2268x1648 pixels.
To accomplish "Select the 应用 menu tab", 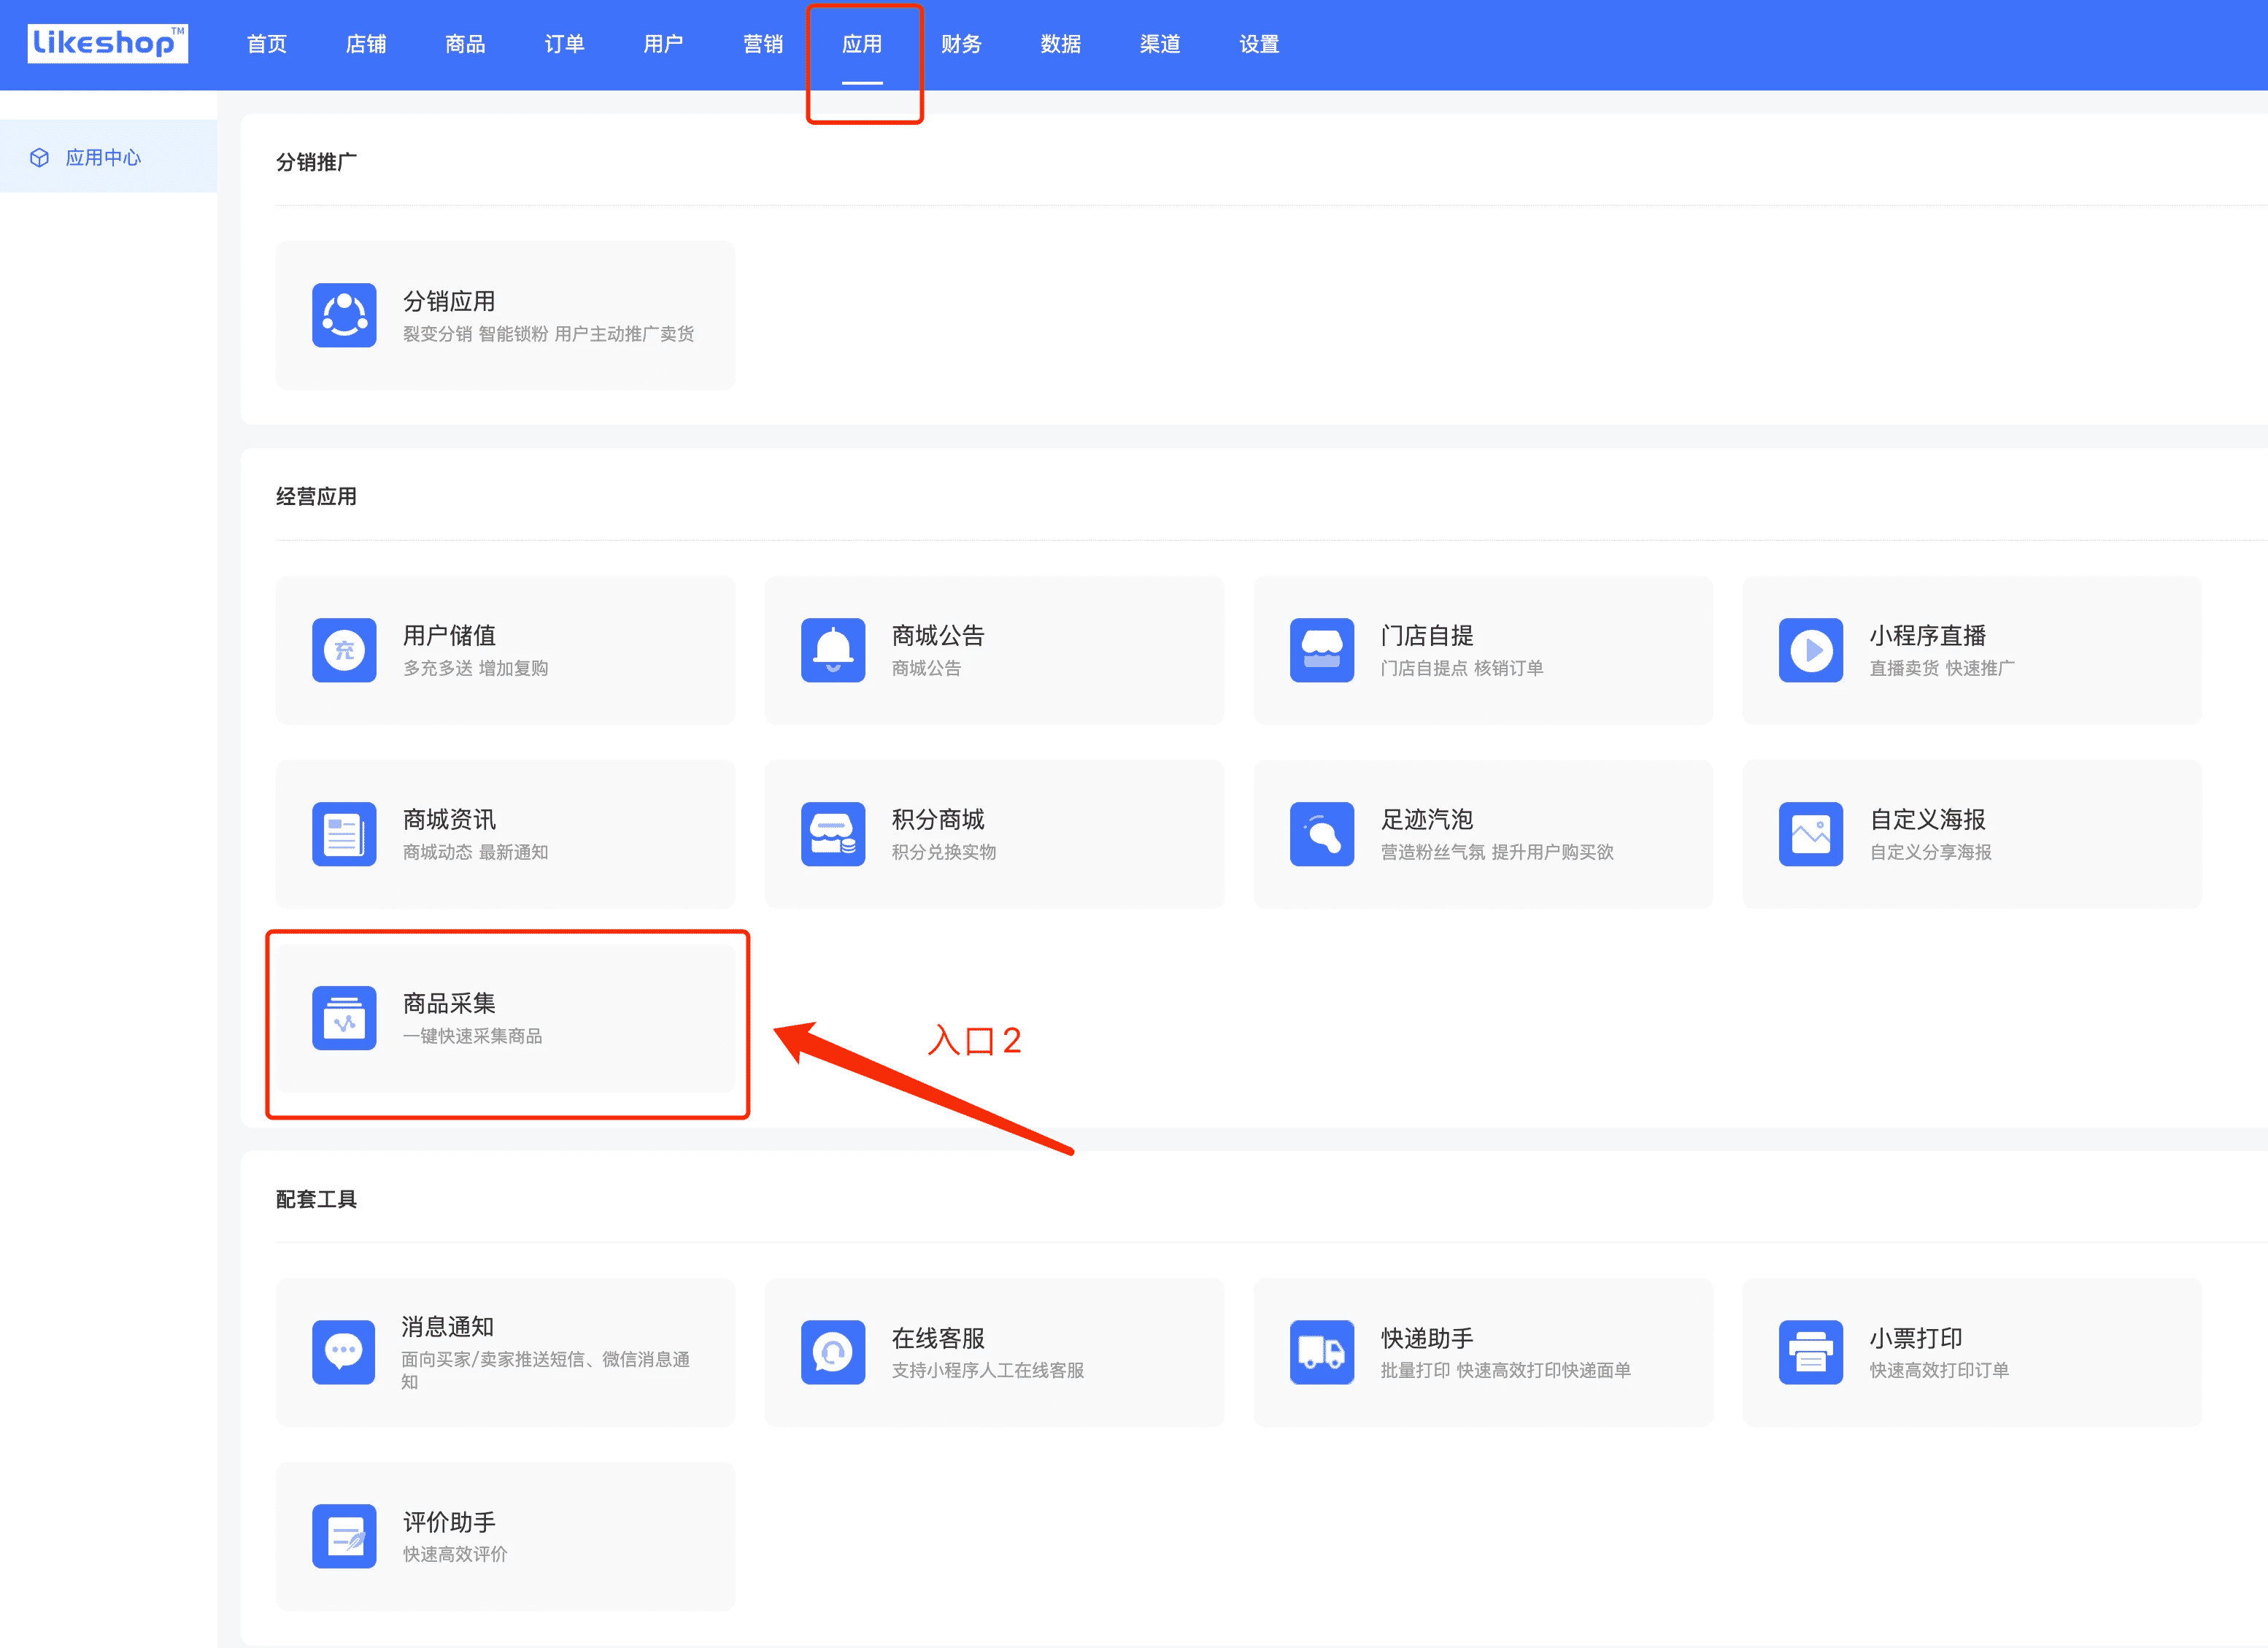I will tap(862, 44).
